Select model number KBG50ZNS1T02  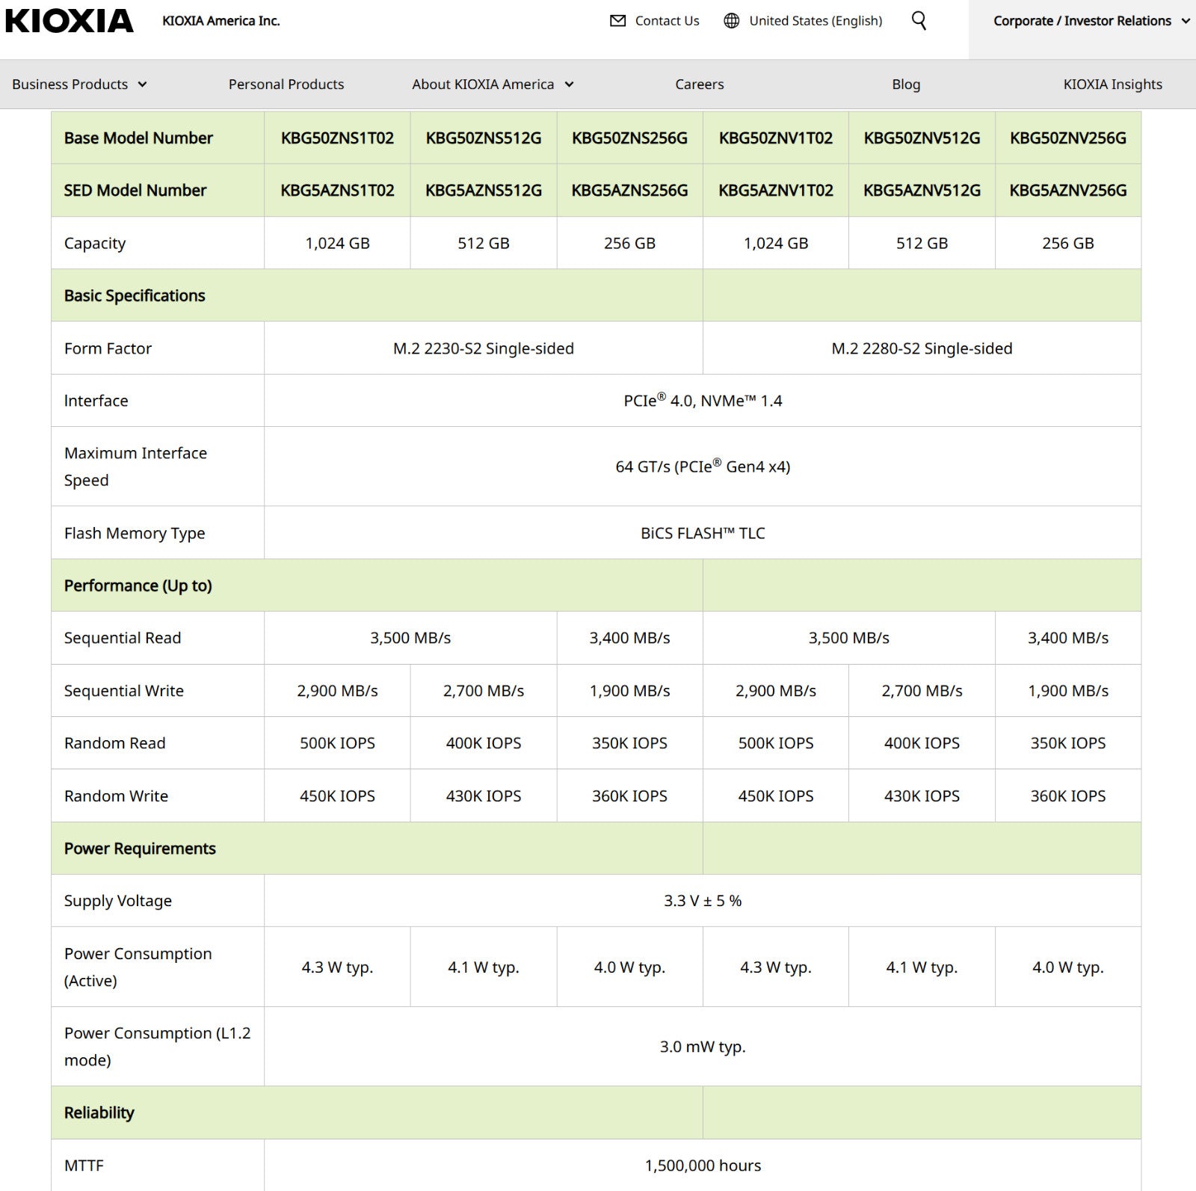(x=336, y=138)
